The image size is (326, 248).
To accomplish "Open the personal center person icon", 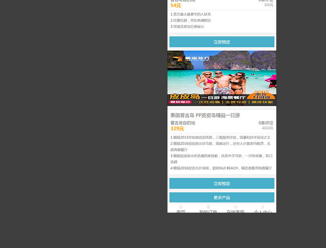I will (x=263, y=207).
